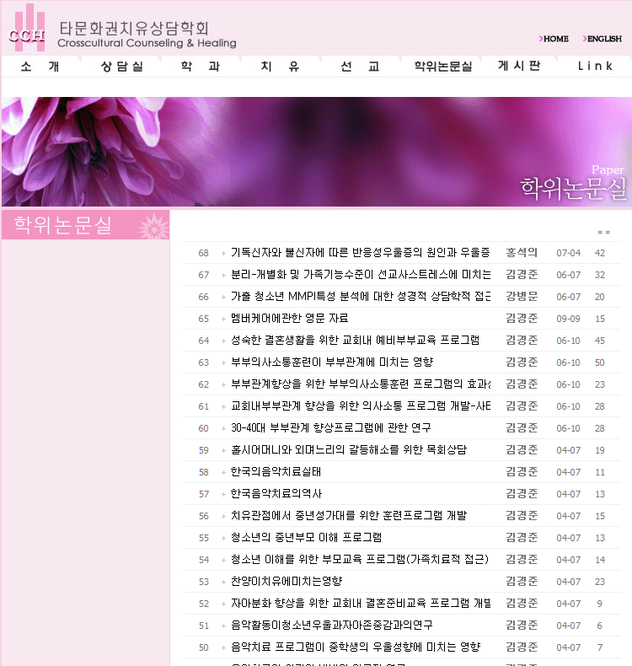Open the 치유 menu
Image resolution: width=632 pixels, height=666 pixels.
pyautogui.click(x=280, y=67)
